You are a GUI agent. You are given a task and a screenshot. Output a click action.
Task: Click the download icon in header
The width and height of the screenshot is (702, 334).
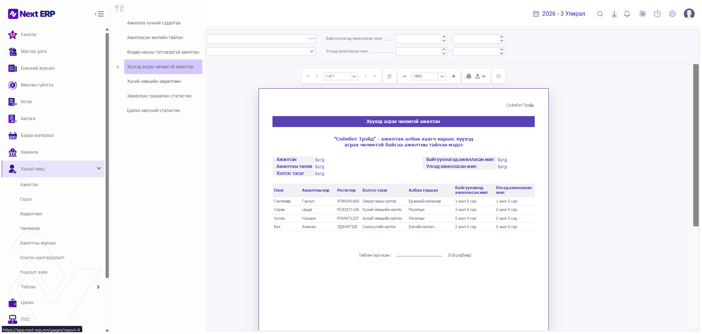pyautogui.click(x=614, y=14)
